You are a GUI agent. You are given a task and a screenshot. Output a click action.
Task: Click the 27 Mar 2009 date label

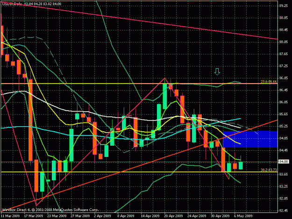tap(80, 216)
